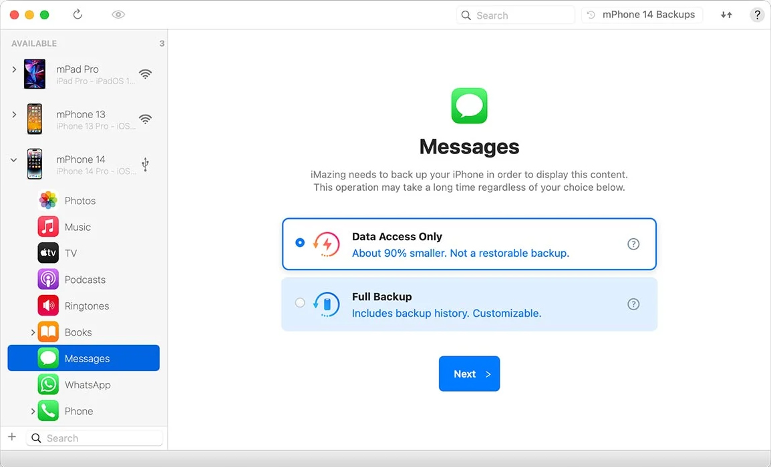Click the large Messages app icon
The image size is (771, 467).
(x=469, y=105)
